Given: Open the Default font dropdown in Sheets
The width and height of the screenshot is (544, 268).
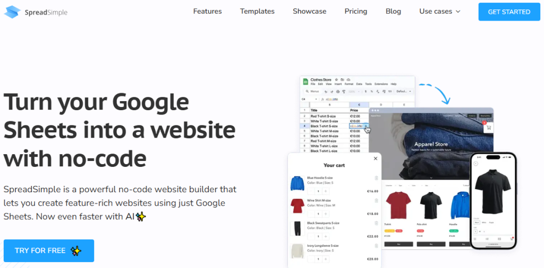Looking at the screenshot, I should (404, 92).
